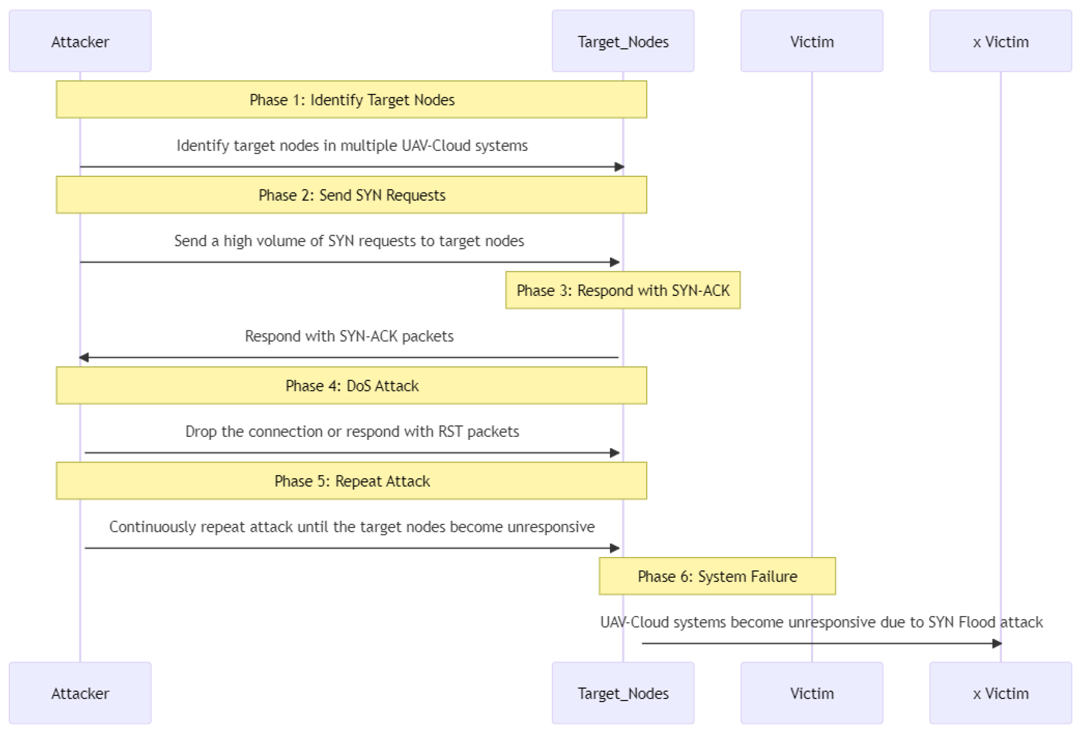The width and height of the screenshot is (1080, 732).
Task: Select the bottom x Victim participant box
Action: pyautogui.click(x=1000, y=692)
